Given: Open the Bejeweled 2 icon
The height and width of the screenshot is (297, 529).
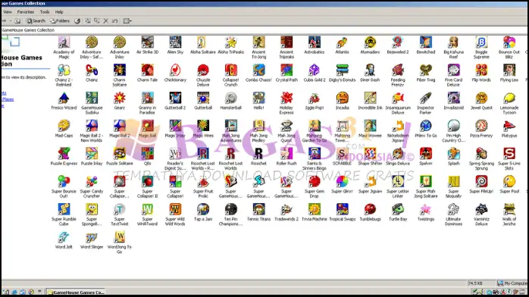Looking at the screenshot, I should tap(398, 43).
